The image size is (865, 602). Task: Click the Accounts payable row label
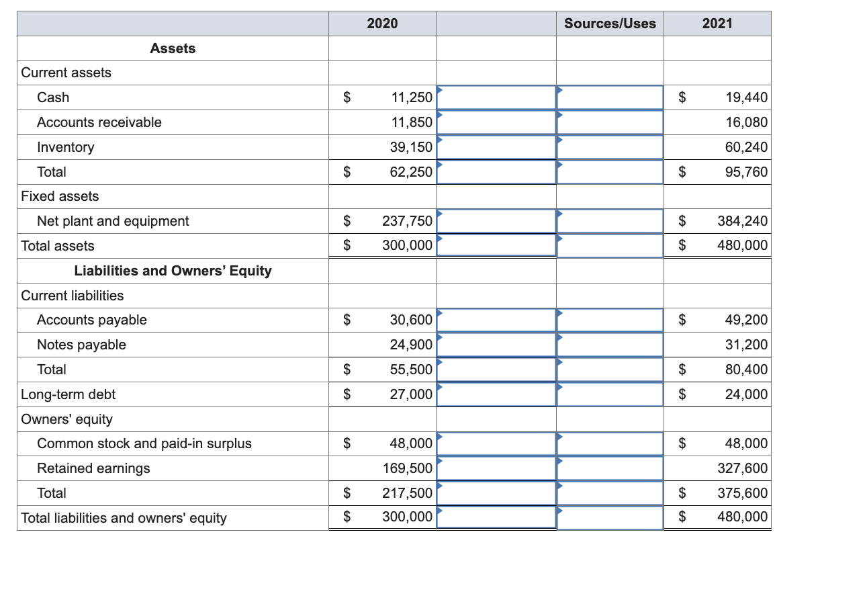pyautogui.click(x=92, y=320)
